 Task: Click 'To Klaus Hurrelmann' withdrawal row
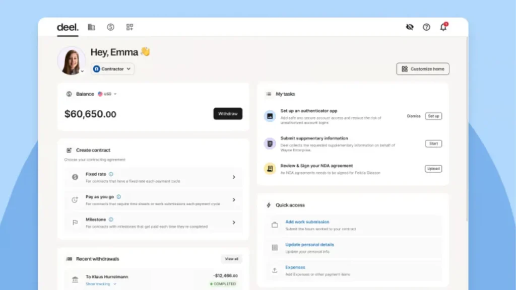click(x=153, y=280)
